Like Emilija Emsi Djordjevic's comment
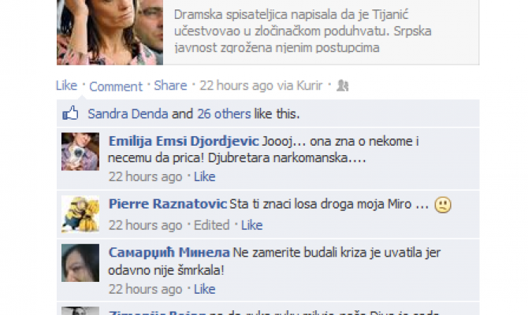Image resolution: width=528 pixels, height=315 pixels. tap(204, 176)
